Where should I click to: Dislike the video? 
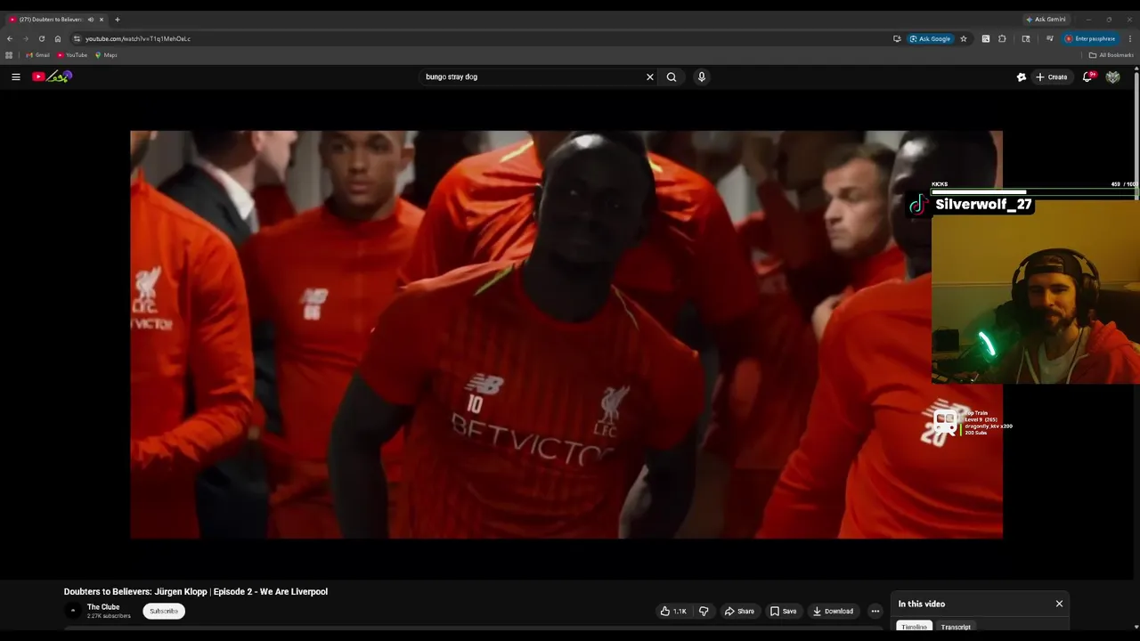click(704, 611)
